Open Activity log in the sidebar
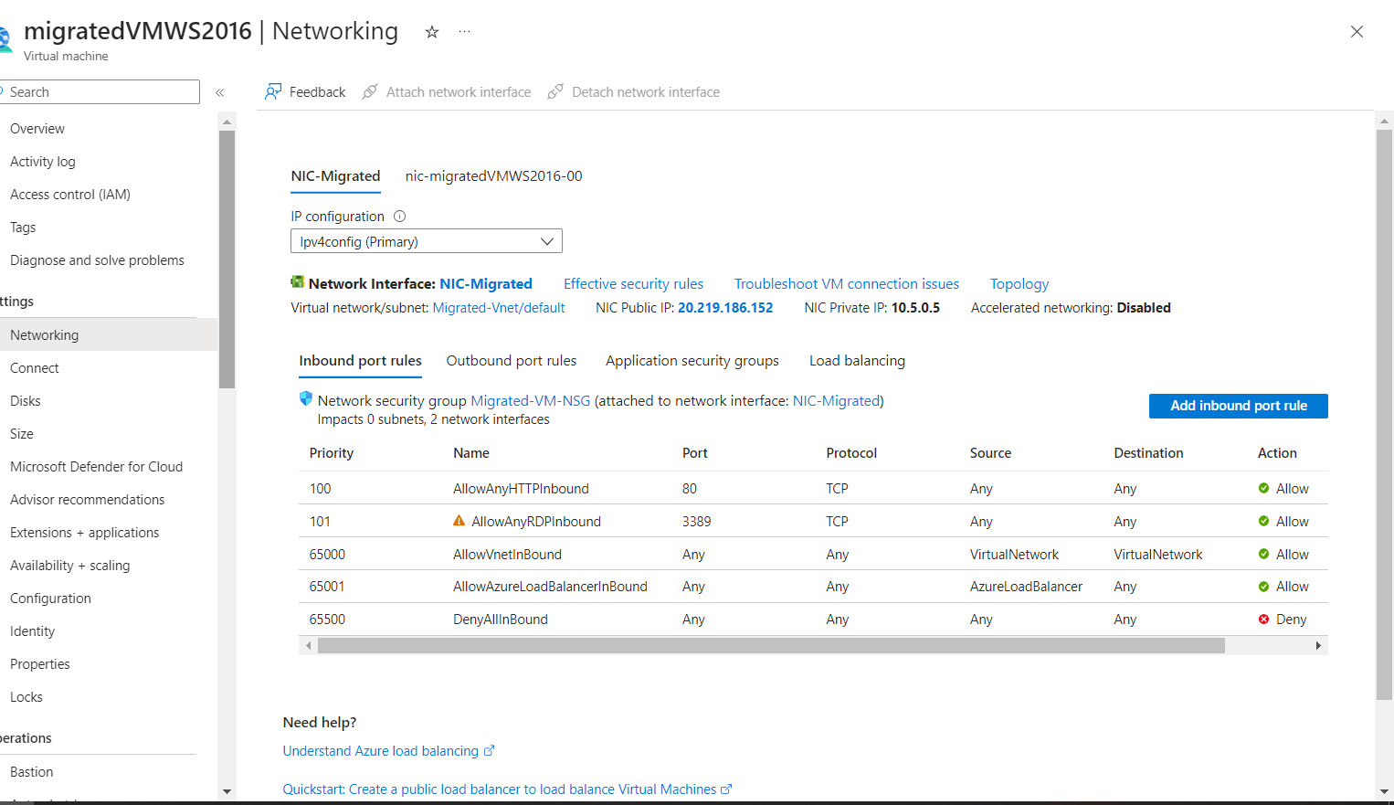The width and height of the screenshot is (1394, 805). click(x=43, y=162)
